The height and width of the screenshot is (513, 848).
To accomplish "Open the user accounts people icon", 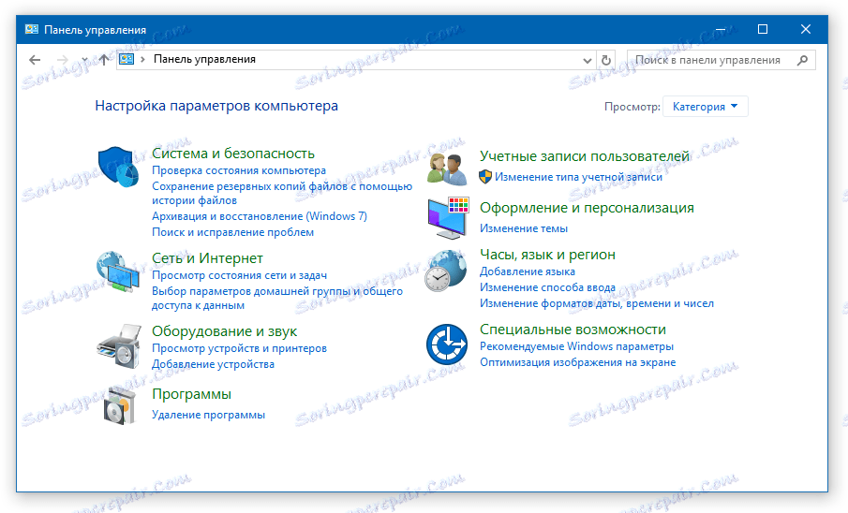I will point(447,169).
